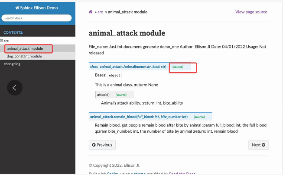The height and width of the screenshot is (175, 283).
Task: Click the Copyright 2022, Ellison JI text
Action: 114,165
